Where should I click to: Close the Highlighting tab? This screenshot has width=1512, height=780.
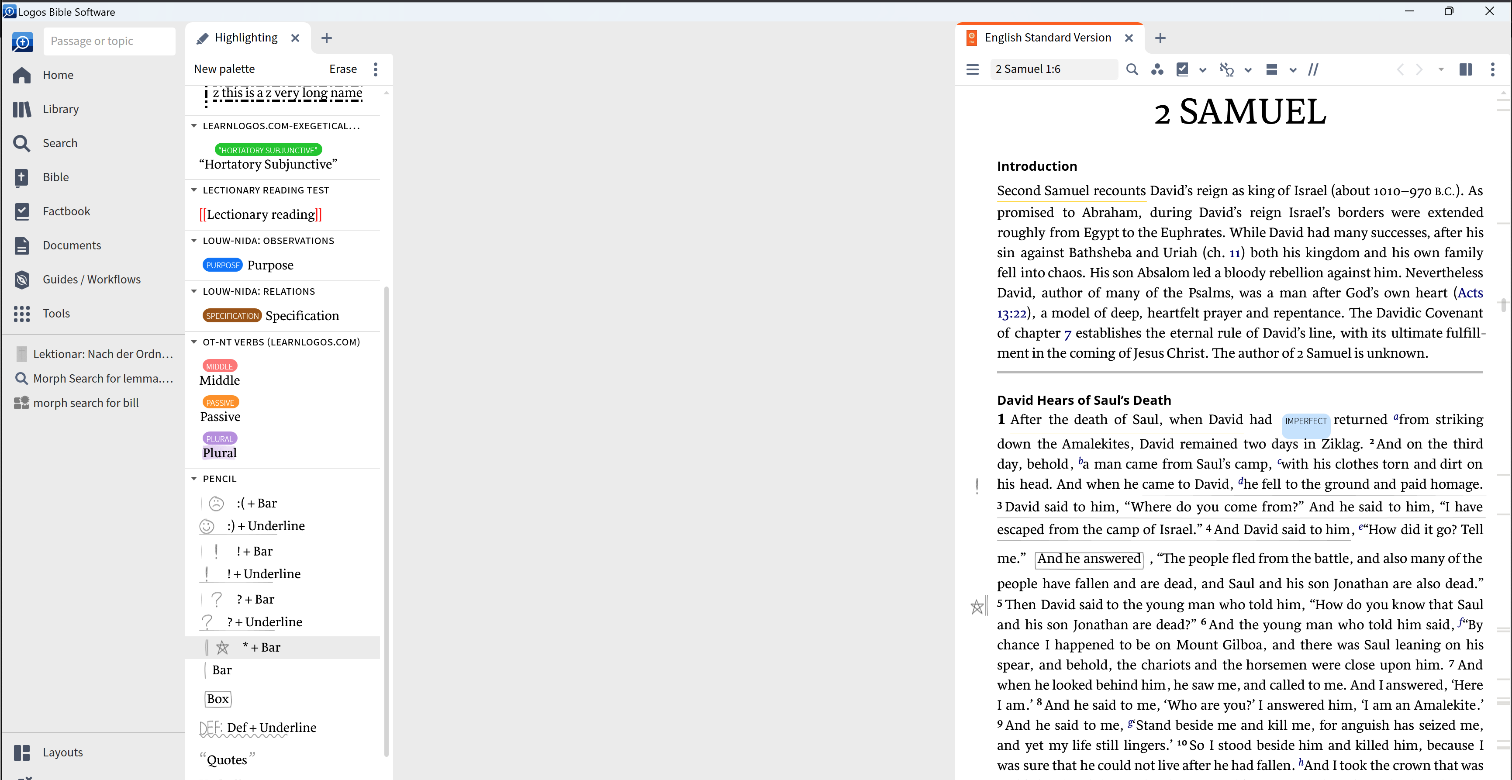click(295, 38)
